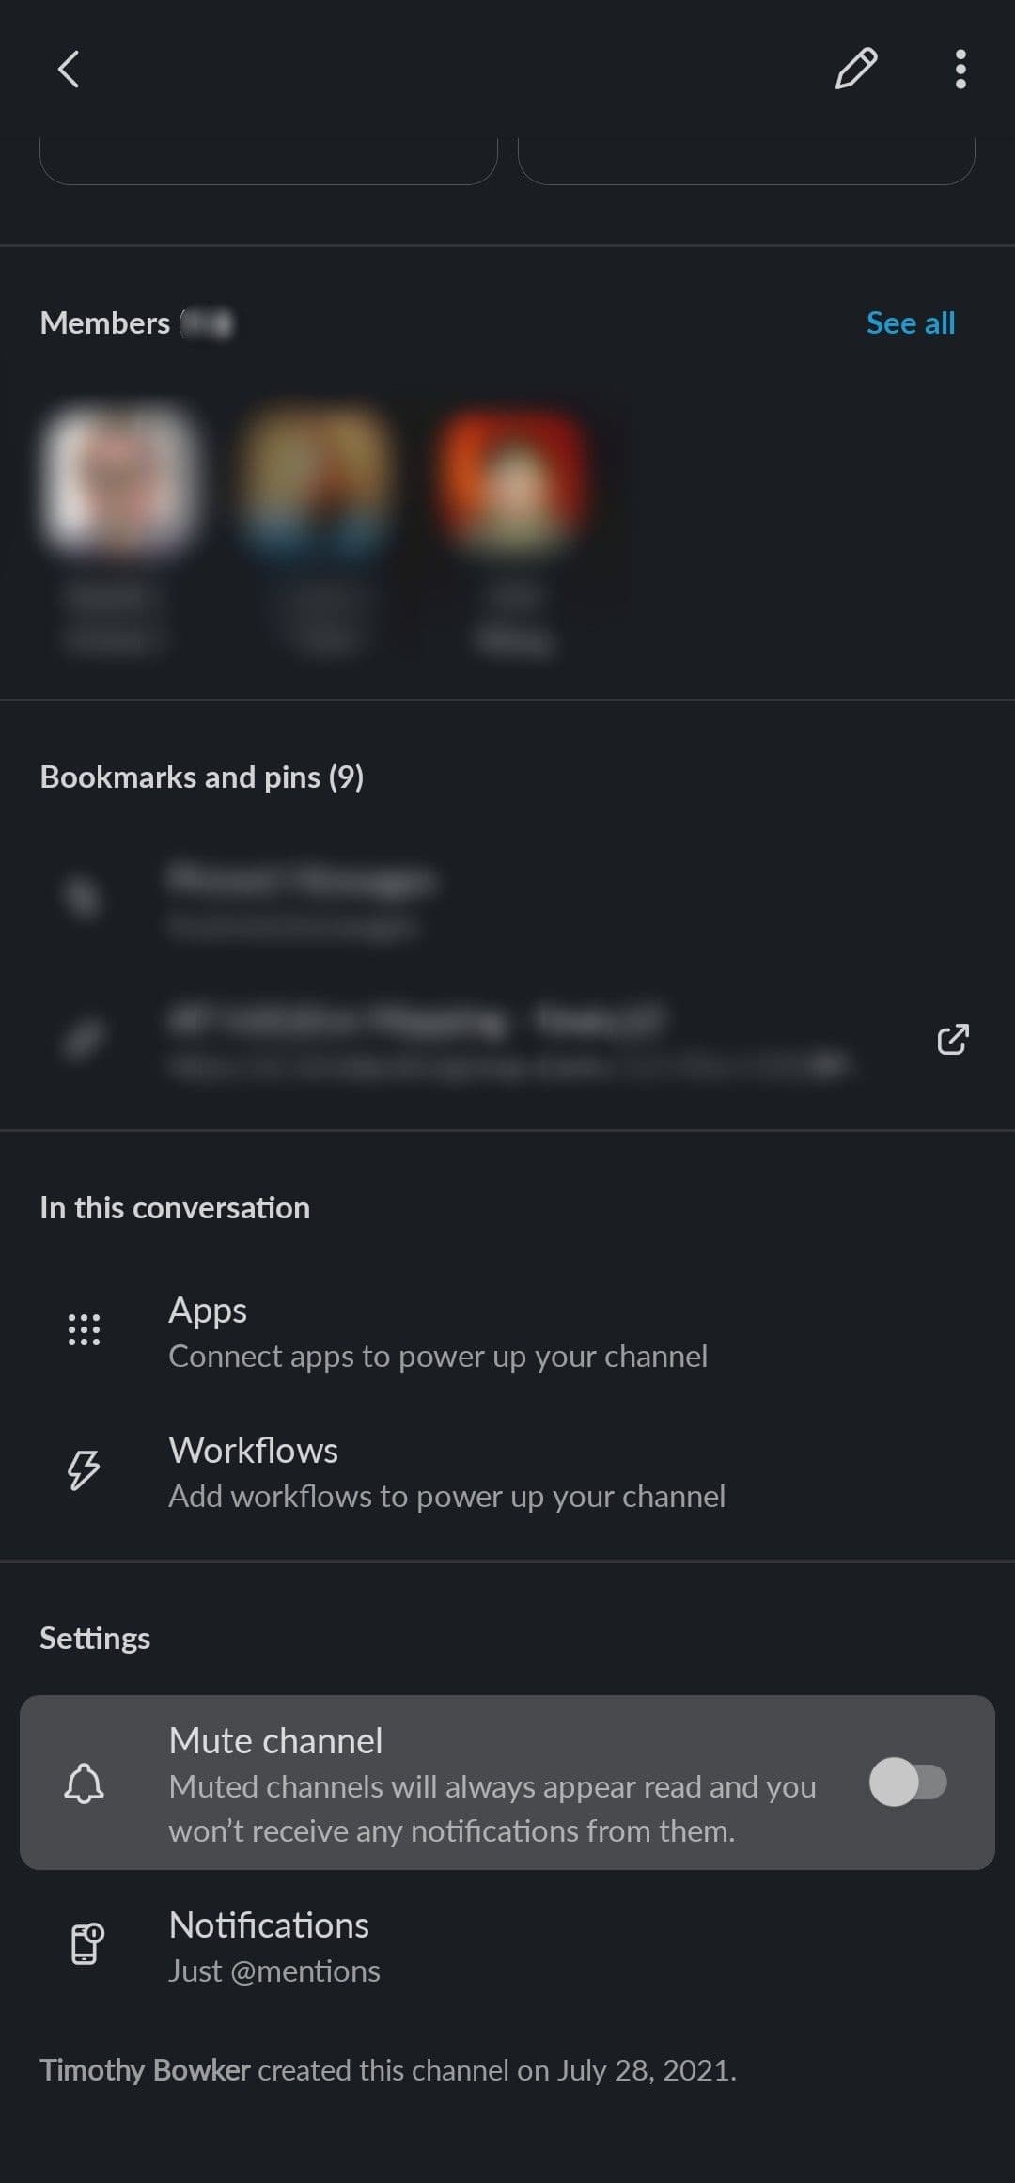Open the first member's avatar
This screenshot has height=2183, width=1015.
point(123,479)
